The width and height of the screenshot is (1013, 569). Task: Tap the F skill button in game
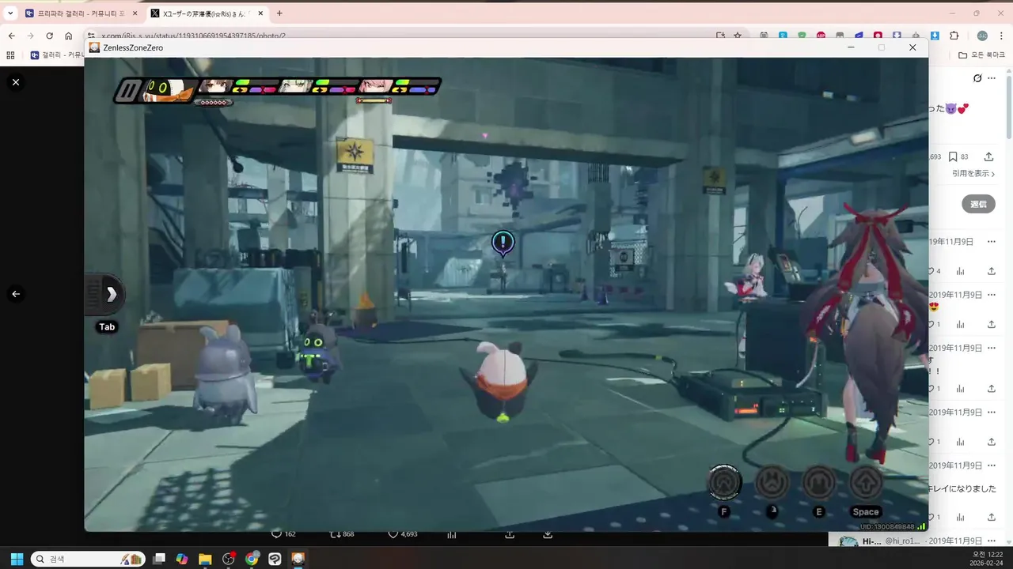tap(723, 482)
